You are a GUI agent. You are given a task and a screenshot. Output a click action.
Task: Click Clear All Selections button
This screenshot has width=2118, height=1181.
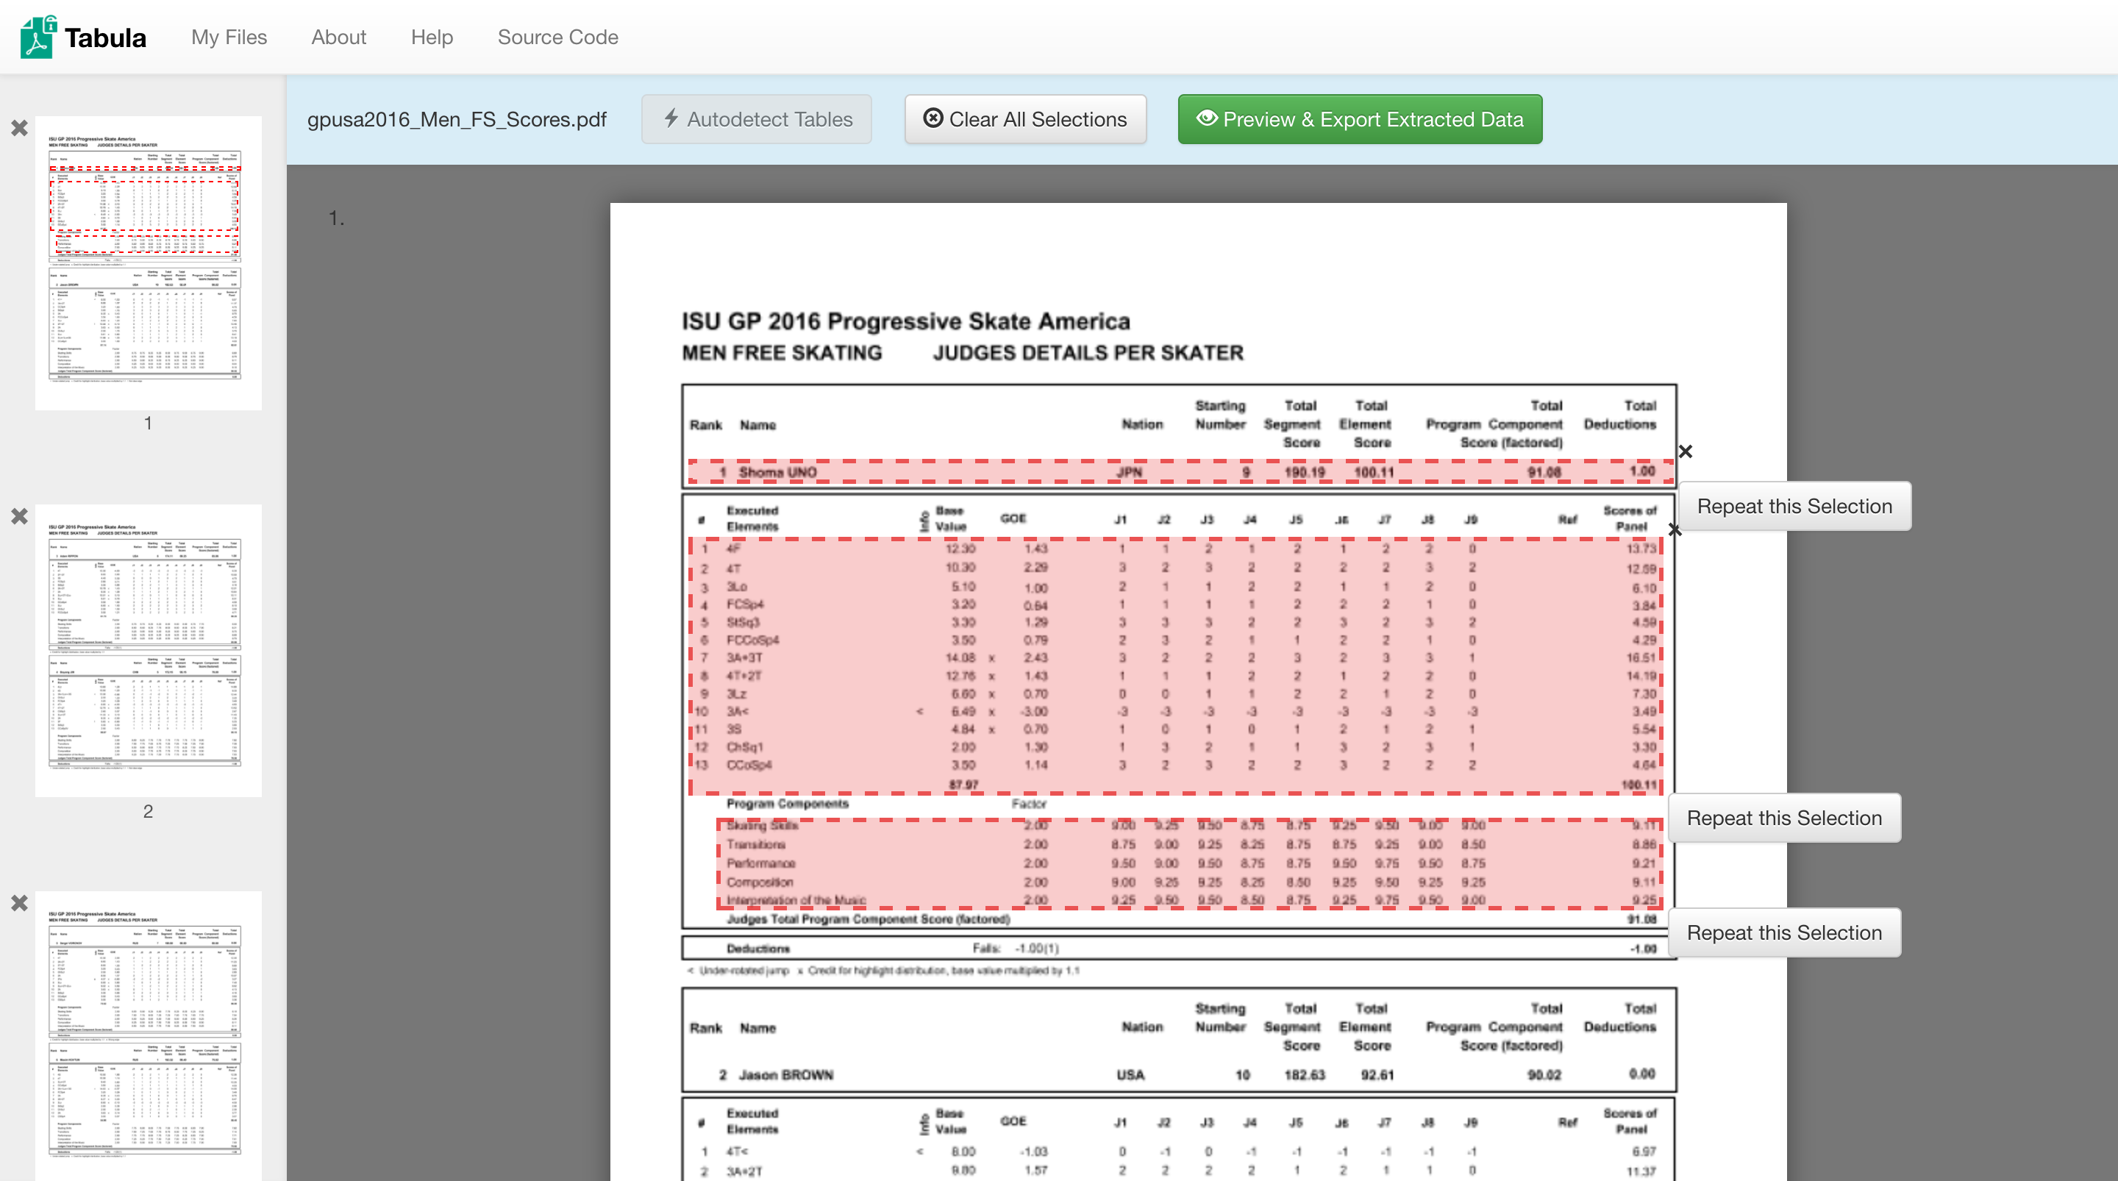tap(1025, 119)
